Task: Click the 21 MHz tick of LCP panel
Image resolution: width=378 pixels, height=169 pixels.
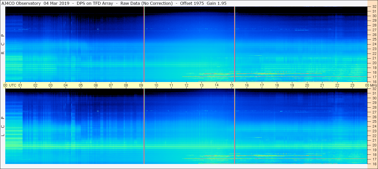Action: click(x=374, y=140)
